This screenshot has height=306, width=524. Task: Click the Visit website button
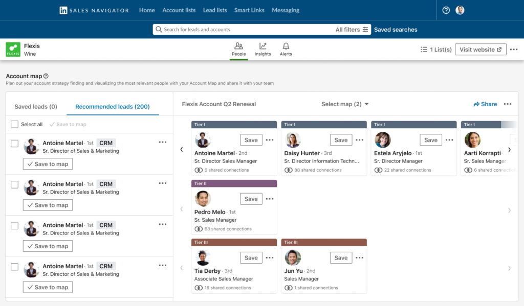pyautogui.click(x=480, y=49)
